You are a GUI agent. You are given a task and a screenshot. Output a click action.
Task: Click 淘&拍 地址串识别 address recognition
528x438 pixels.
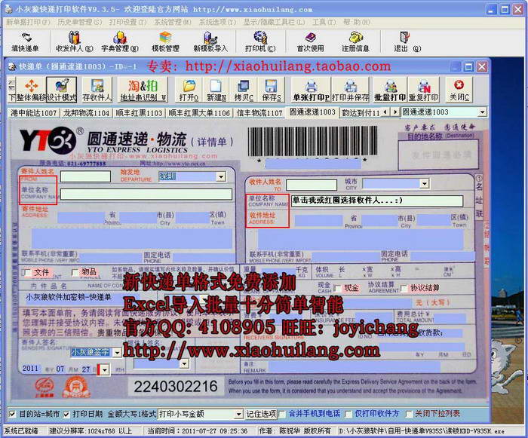click(x=143, y=90)
